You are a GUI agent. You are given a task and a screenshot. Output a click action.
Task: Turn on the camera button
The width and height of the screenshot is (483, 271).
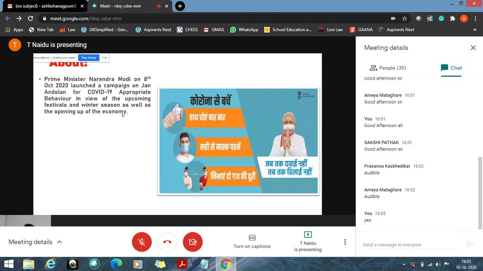pyautogui.click(x=192, y=242)
